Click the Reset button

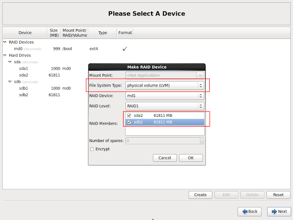(278, 195)
